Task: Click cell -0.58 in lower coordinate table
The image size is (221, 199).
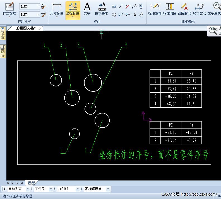Action: coord(191,140)
